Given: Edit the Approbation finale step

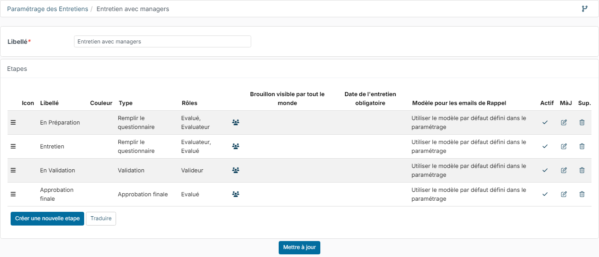Looking at the screenshot, I should pos(564,194).
